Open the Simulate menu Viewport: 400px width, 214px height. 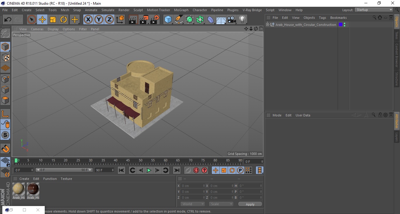108,10
